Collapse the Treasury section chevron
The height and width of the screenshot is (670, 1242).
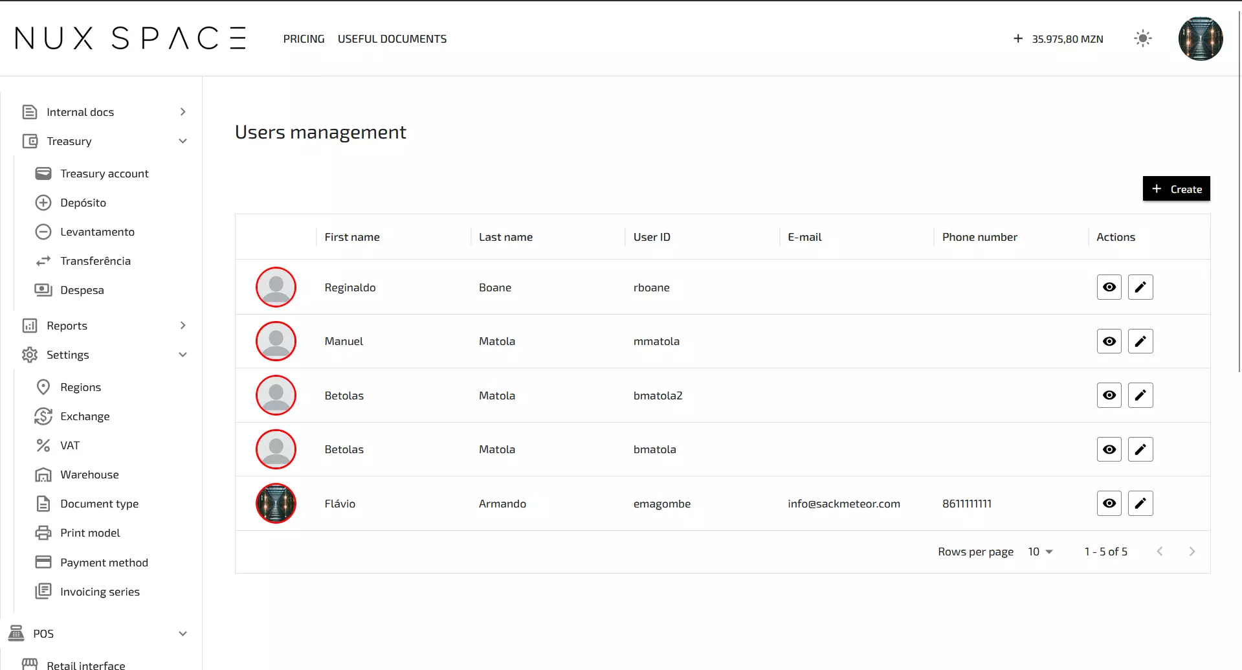(x=183, y=141)
